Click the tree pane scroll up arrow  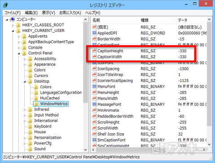tap(85, 19)
